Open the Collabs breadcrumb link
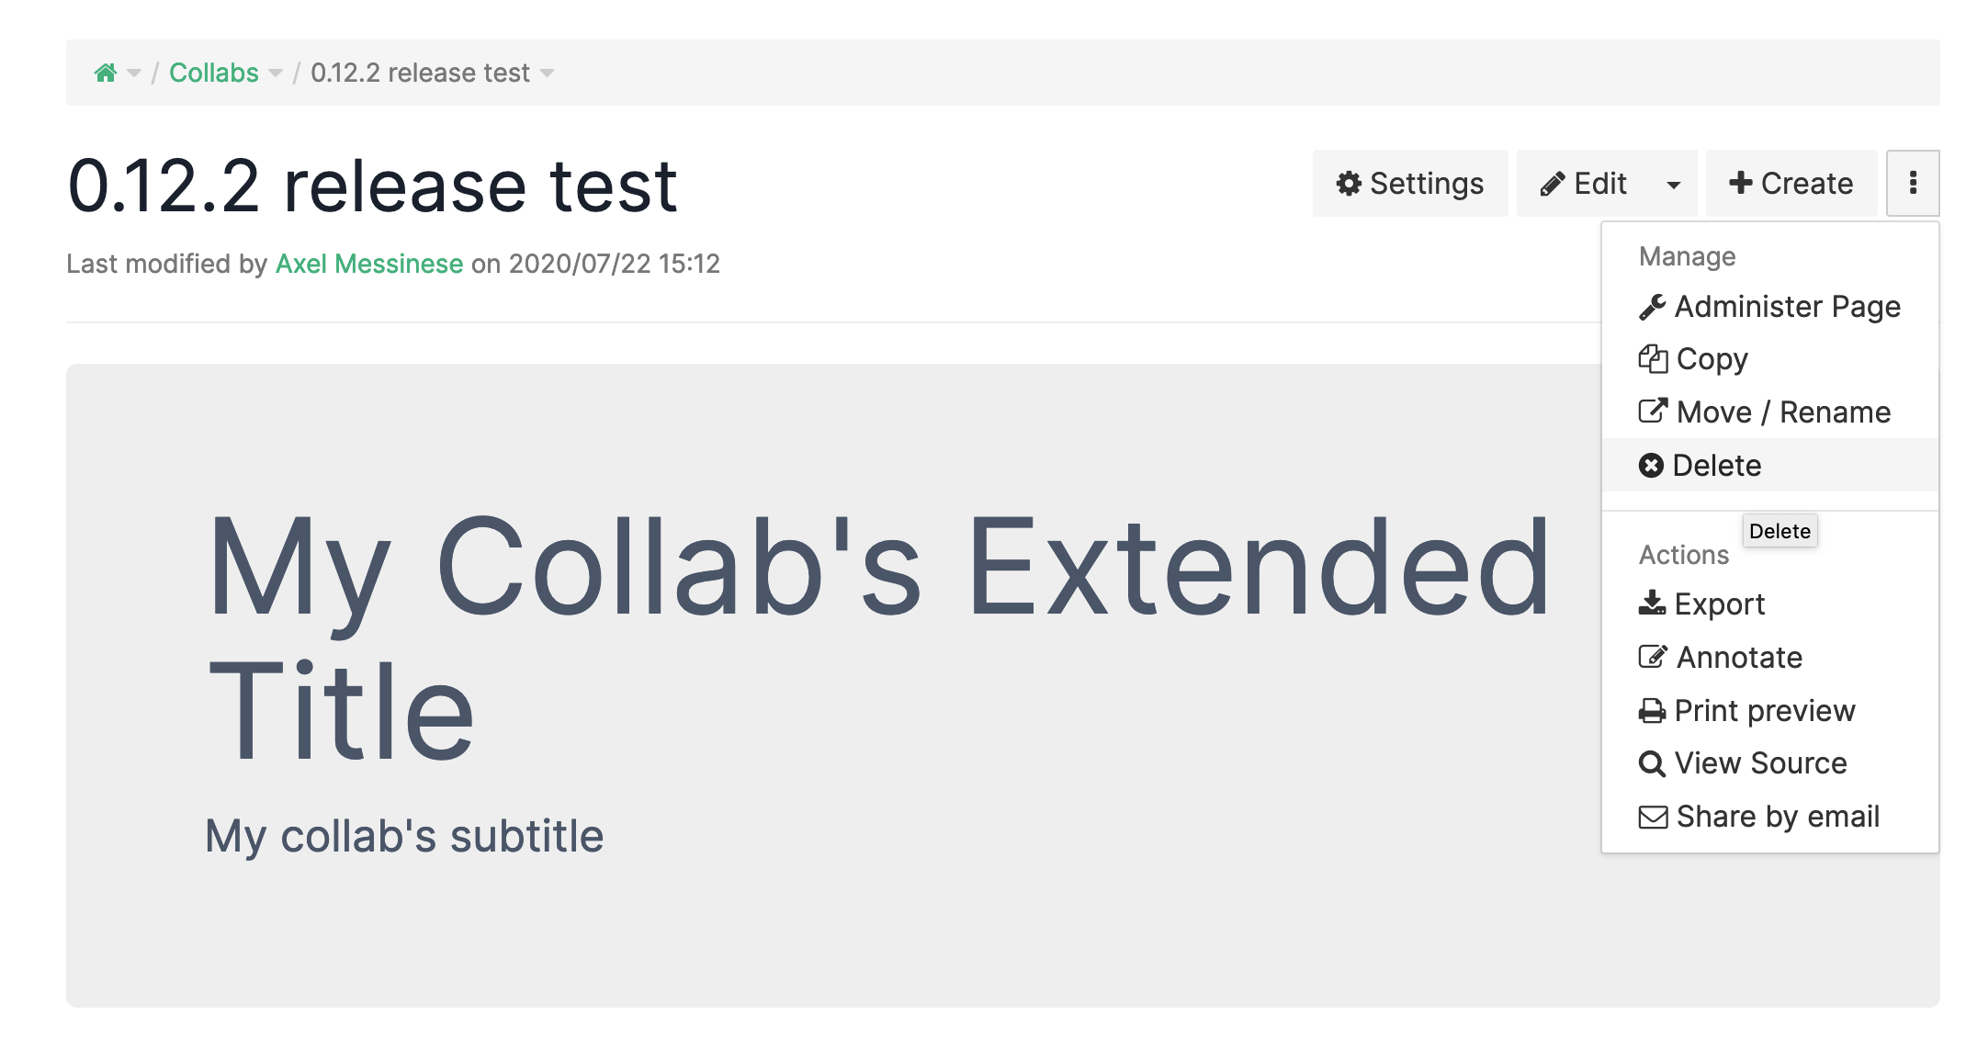 tap(214, 73)
